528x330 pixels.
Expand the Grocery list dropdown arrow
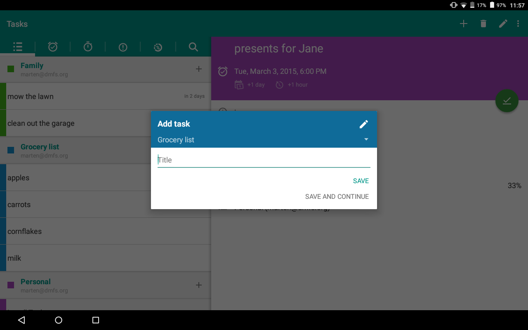[x=366, y=139]
